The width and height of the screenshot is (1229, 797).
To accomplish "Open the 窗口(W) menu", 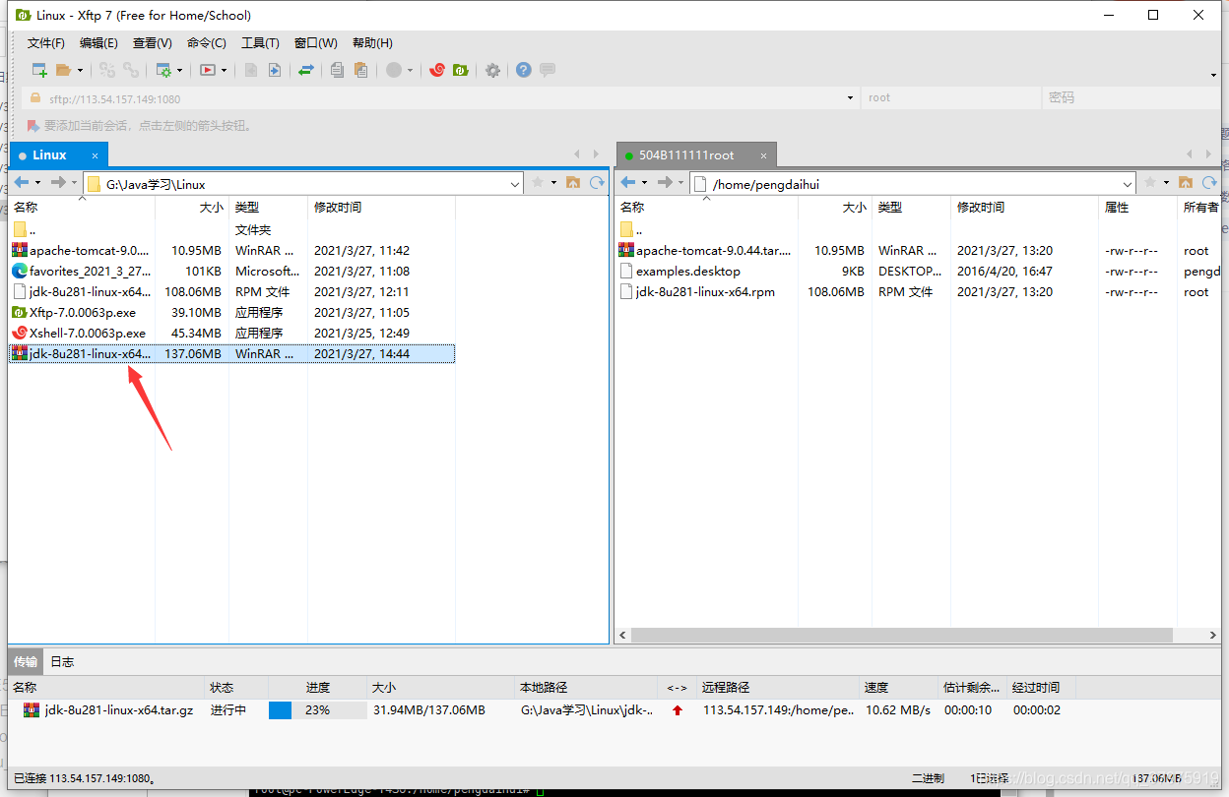I will (x=315, y=43).
